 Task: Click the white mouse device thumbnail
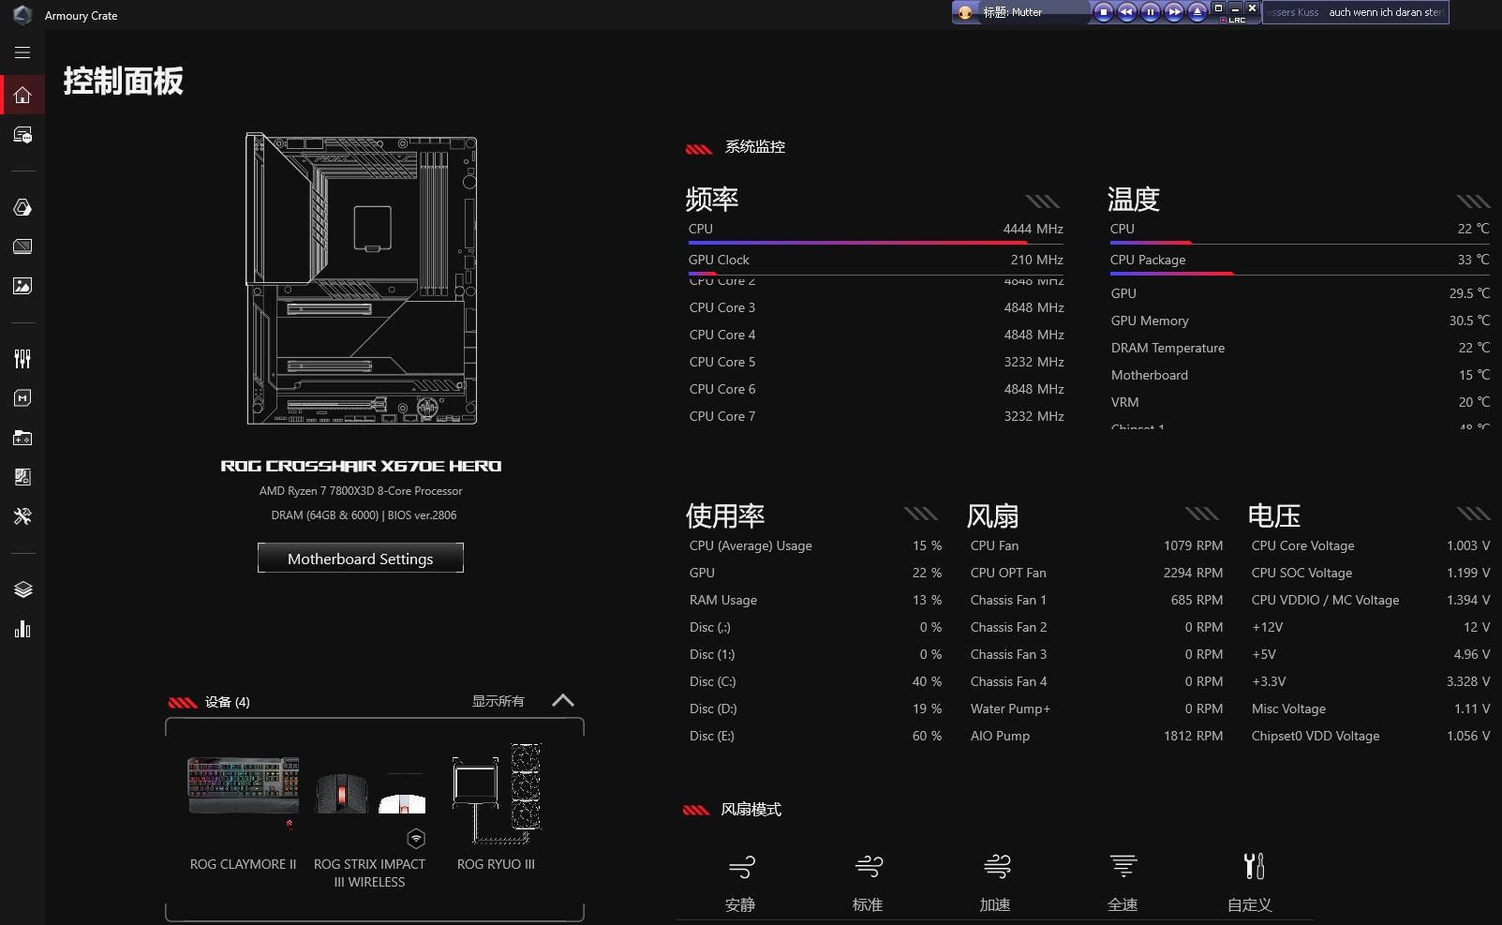[x=402, y=802]
